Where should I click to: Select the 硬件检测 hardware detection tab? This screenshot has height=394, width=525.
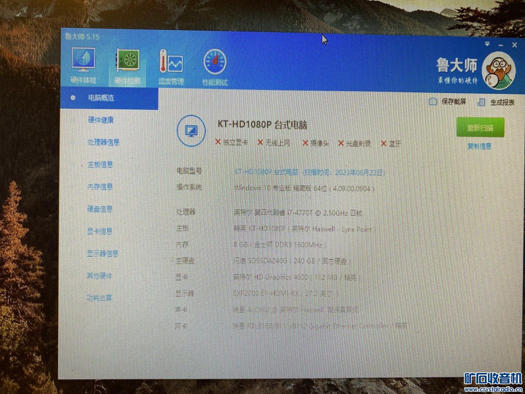click(x=127, y=66)
